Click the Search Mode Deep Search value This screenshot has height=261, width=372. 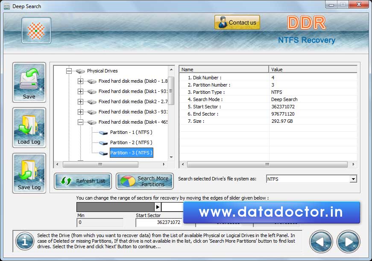tap(284, 99)
